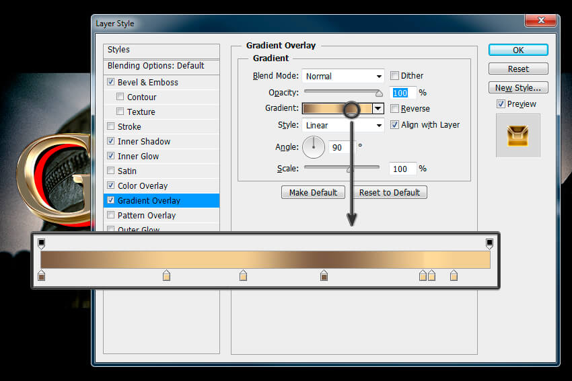The image size is (572, 381).
Task: Toggle the Bevel & Emboss checkbox
Action: [111, 81]
